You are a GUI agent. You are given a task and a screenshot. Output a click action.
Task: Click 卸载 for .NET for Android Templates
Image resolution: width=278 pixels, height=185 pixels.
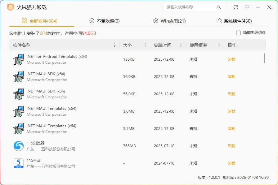(231, 59)
